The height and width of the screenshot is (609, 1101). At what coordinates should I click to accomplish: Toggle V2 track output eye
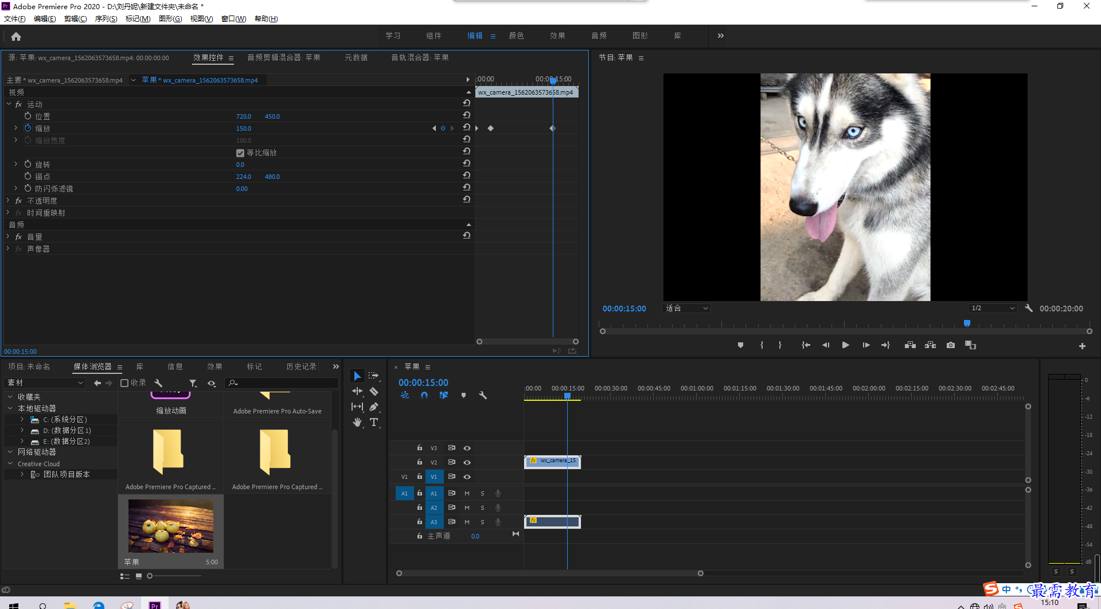pos(467,462)
